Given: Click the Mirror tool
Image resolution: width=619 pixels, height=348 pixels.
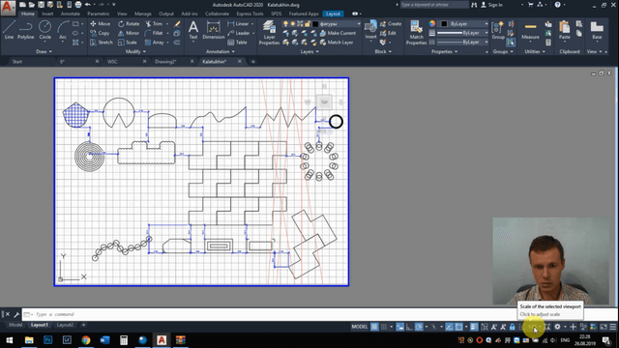Looking at the screenshot, I should pyautogui.click(x=129, y=33).
